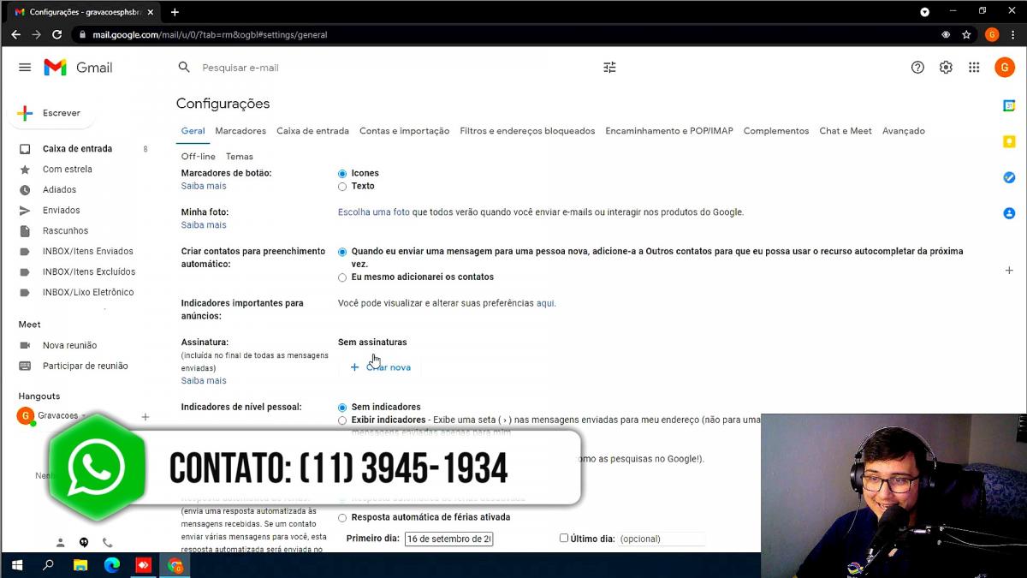
Task: Open Google Contacts side panel
Action: click(1009, 213)
